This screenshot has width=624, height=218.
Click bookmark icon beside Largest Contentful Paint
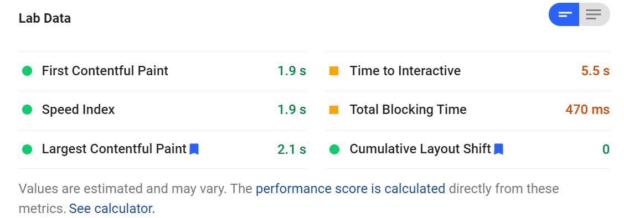click(x=194, y=149)
